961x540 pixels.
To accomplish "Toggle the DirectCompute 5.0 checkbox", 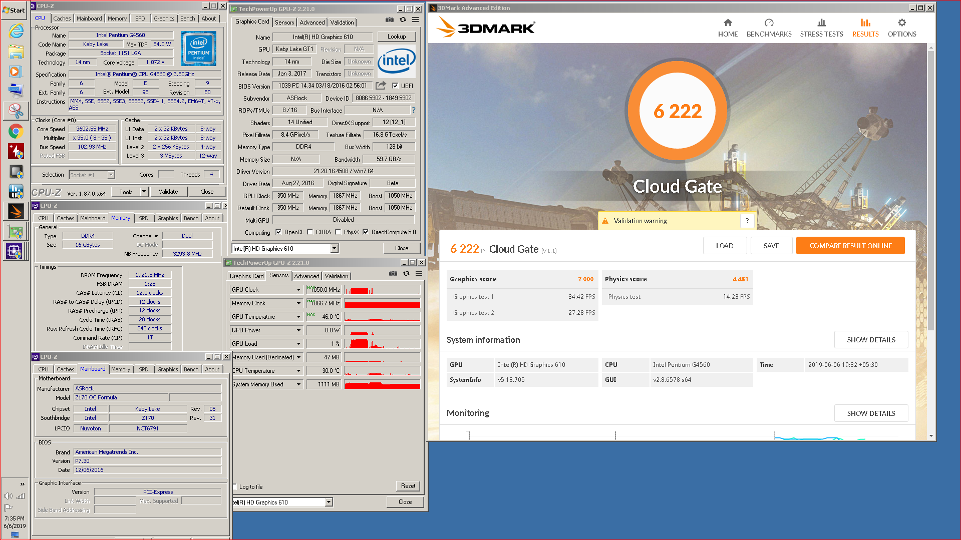I will coord(366,232).
